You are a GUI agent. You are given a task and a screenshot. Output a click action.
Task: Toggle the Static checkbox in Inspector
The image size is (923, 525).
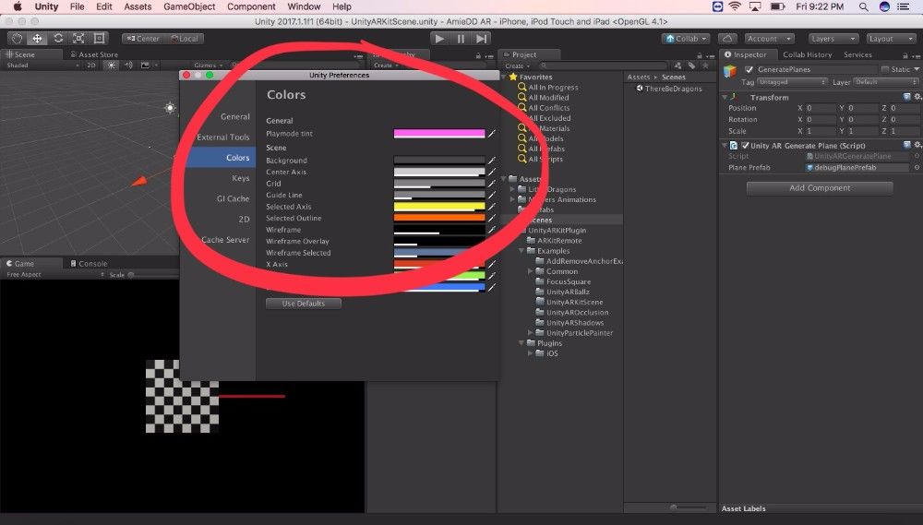click(885, 69)
